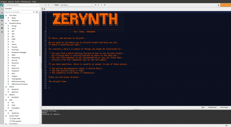Open the No device target dropdown

pos(77,5)
